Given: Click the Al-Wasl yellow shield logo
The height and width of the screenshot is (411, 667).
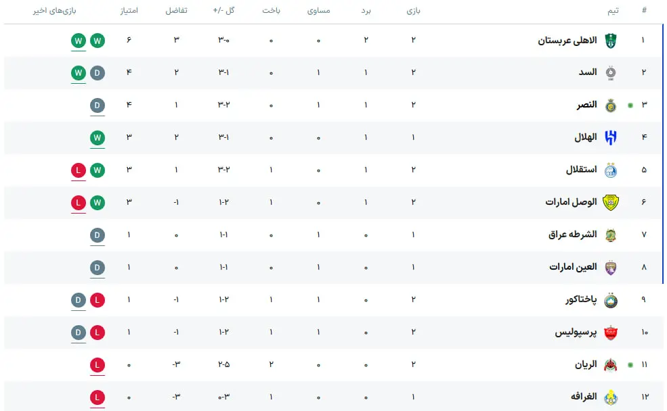Looking at the screenshot, I should 611,203.
